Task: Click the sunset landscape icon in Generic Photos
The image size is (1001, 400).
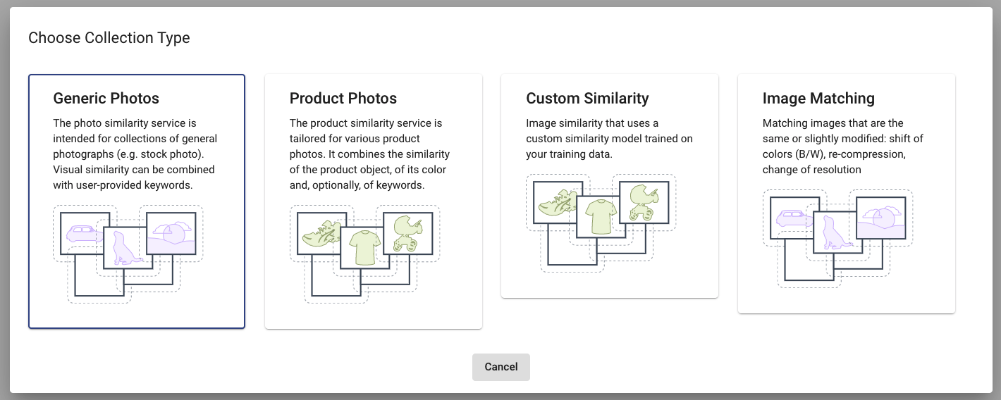Action: click(171, 238)
